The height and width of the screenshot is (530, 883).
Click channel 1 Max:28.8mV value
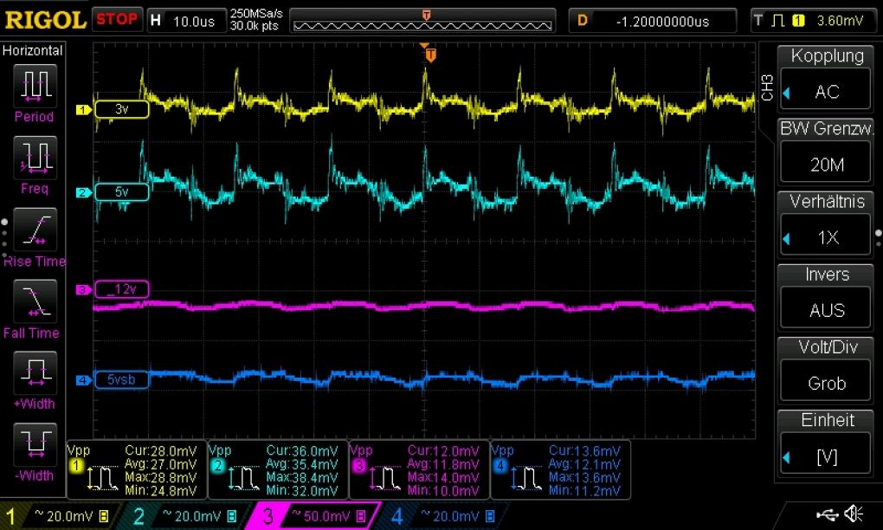(161, 478)
